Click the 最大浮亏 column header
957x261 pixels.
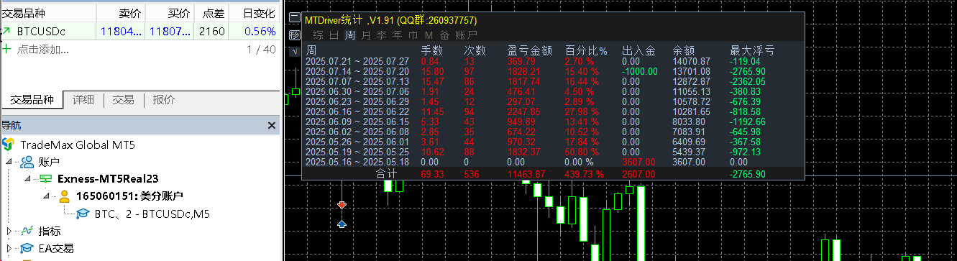point(752,50)
